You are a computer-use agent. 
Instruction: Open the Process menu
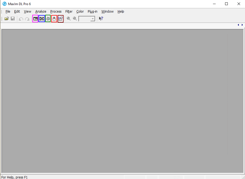pos(56,12)
